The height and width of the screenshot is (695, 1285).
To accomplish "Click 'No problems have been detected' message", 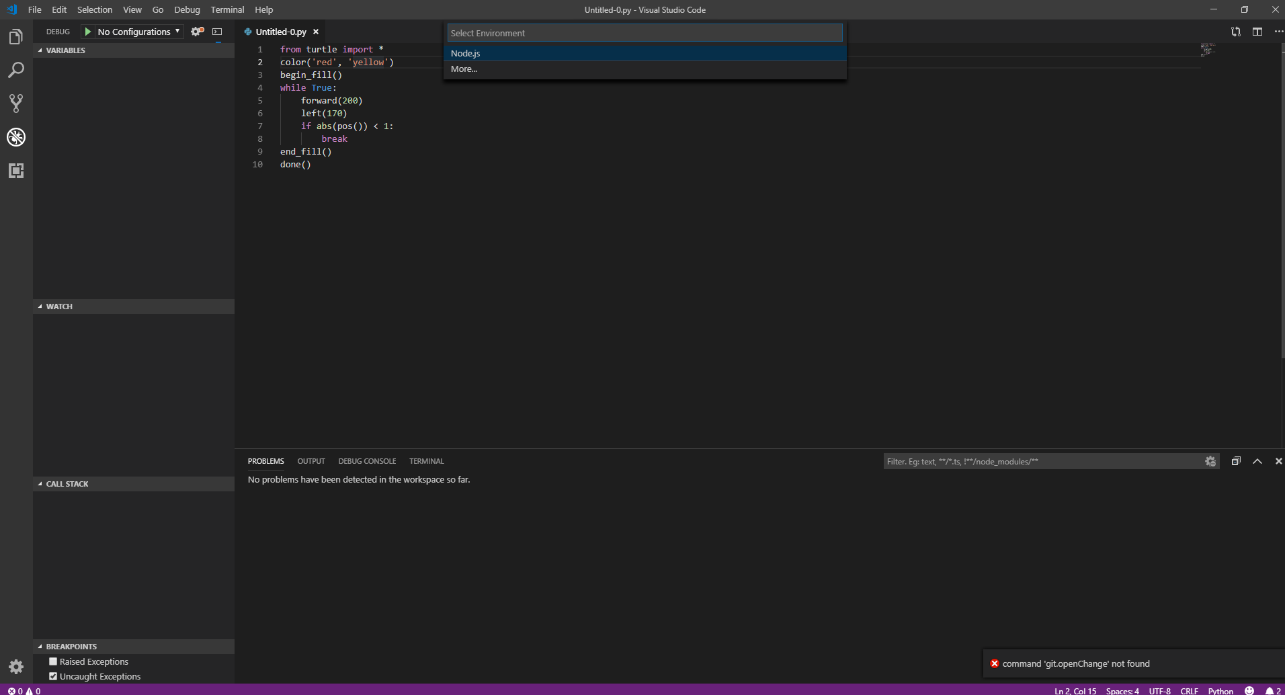I will click(359, 479).
